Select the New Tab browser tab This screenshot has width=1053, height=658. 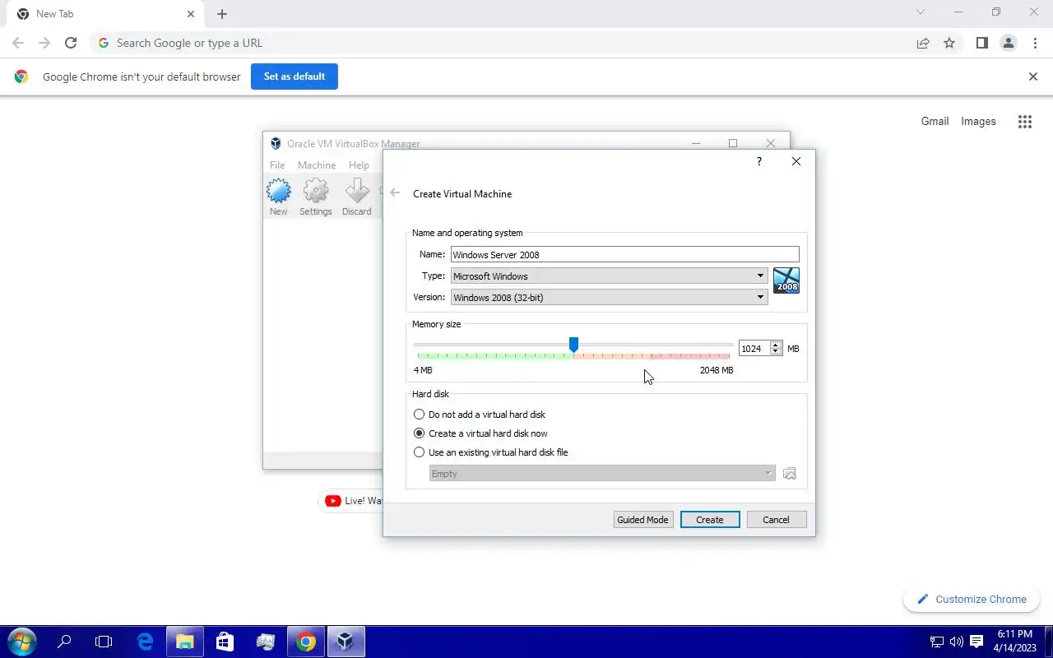coord(105,14)
